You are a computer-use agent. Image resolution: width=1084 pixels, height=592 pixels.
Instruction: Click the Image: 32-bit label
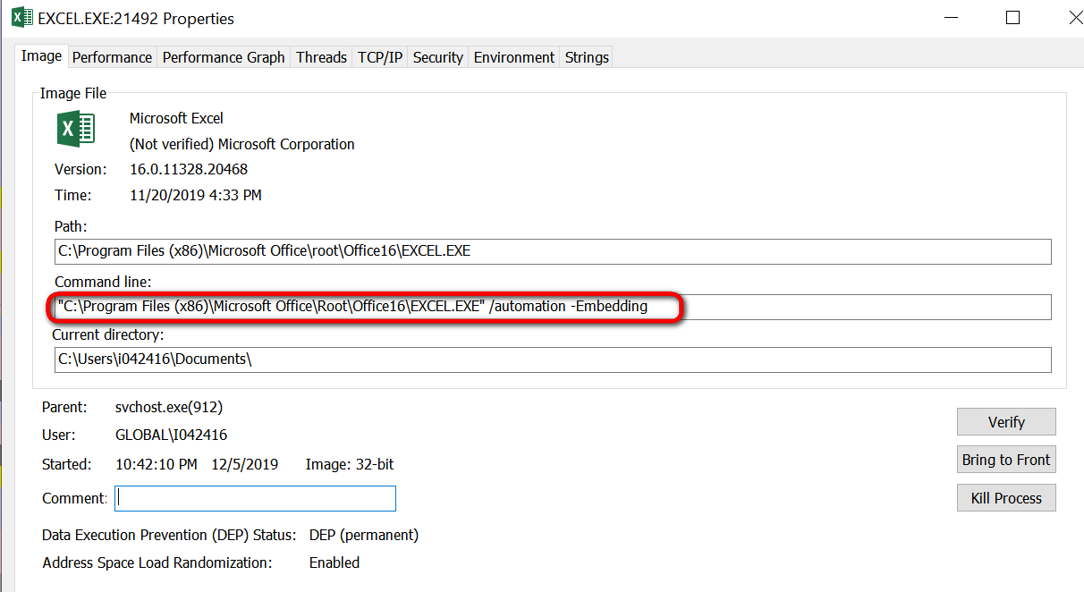(350, 464)
